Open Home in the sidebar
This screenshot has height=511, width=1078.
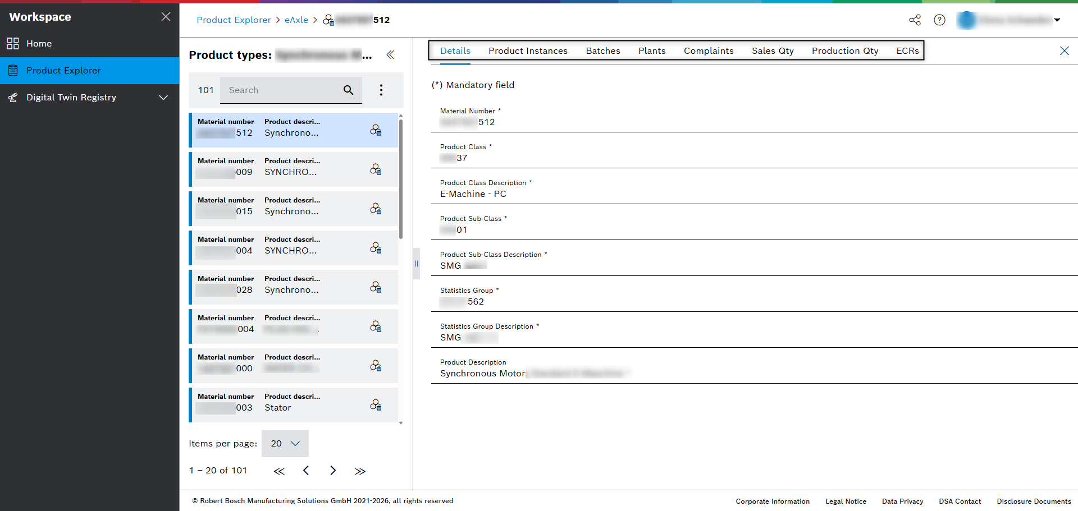click(x=90, y=44)
